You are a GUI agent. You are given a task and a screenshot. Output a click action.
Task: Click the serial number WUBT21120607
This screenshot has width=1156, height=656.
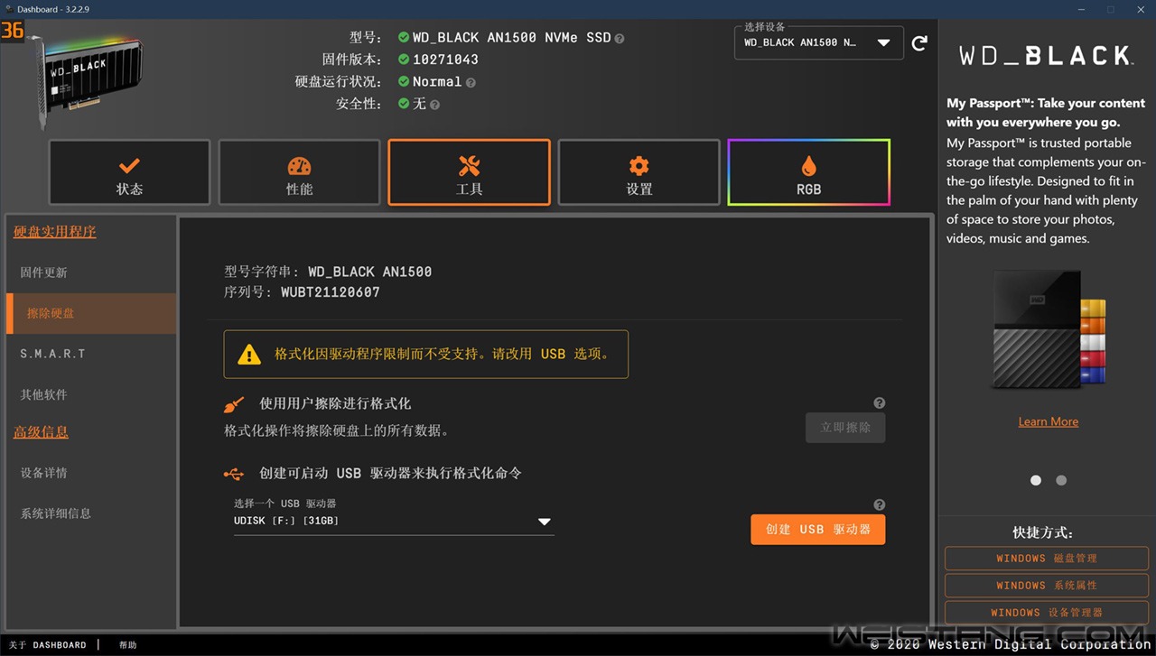tap(331, 292)
